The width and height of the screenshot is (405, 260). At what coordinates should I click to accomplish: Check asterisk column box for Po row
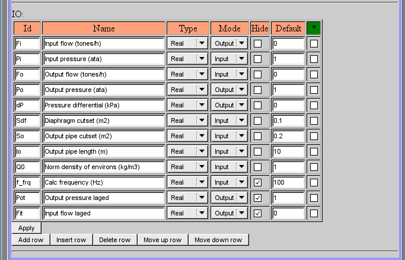tap(314, 90)
